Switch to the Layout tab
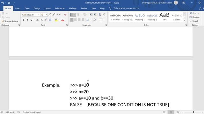This screenshot has width=204, height=114. coord(47,8)
